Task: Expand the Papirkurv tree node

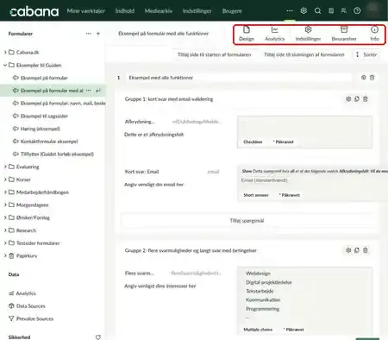Action: [x=5, y=255]
